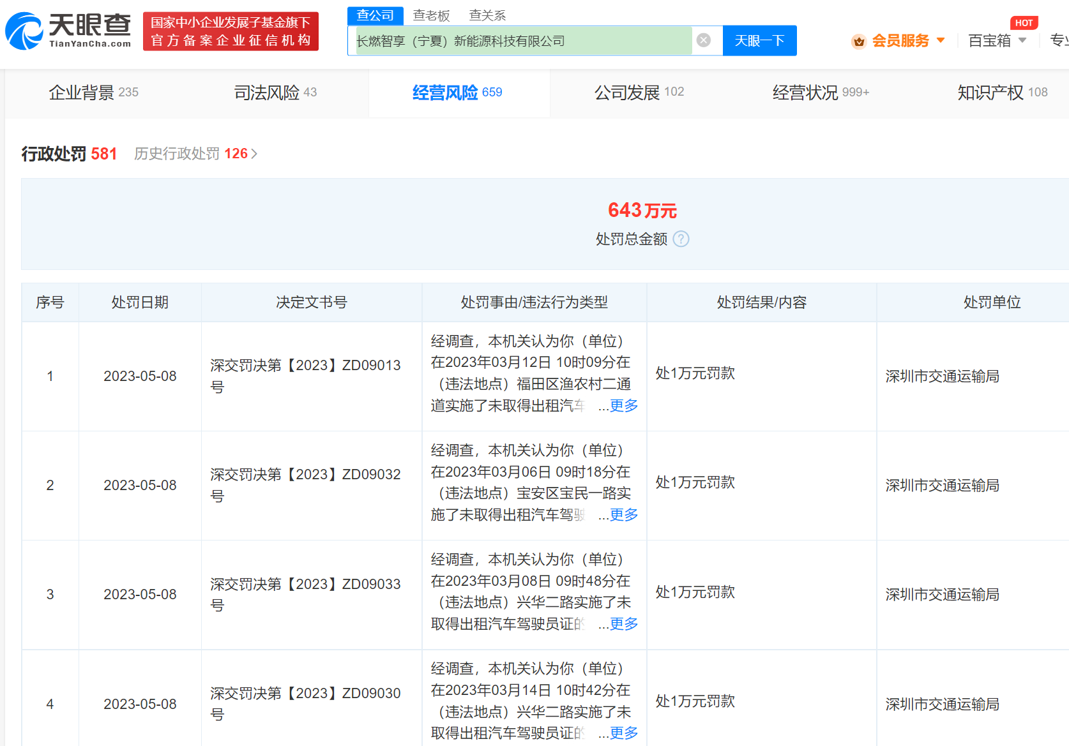Click the 643万元 total penalty amount
This screenshot has width=1069, height=746.
tap(642, 210)
